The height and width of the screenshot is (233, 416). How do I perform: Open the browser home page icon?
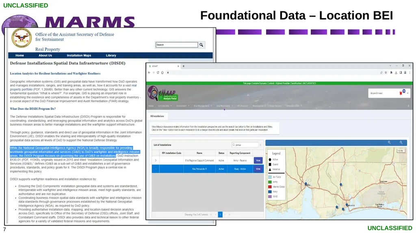pyautogui.click(x=162, y=73)
